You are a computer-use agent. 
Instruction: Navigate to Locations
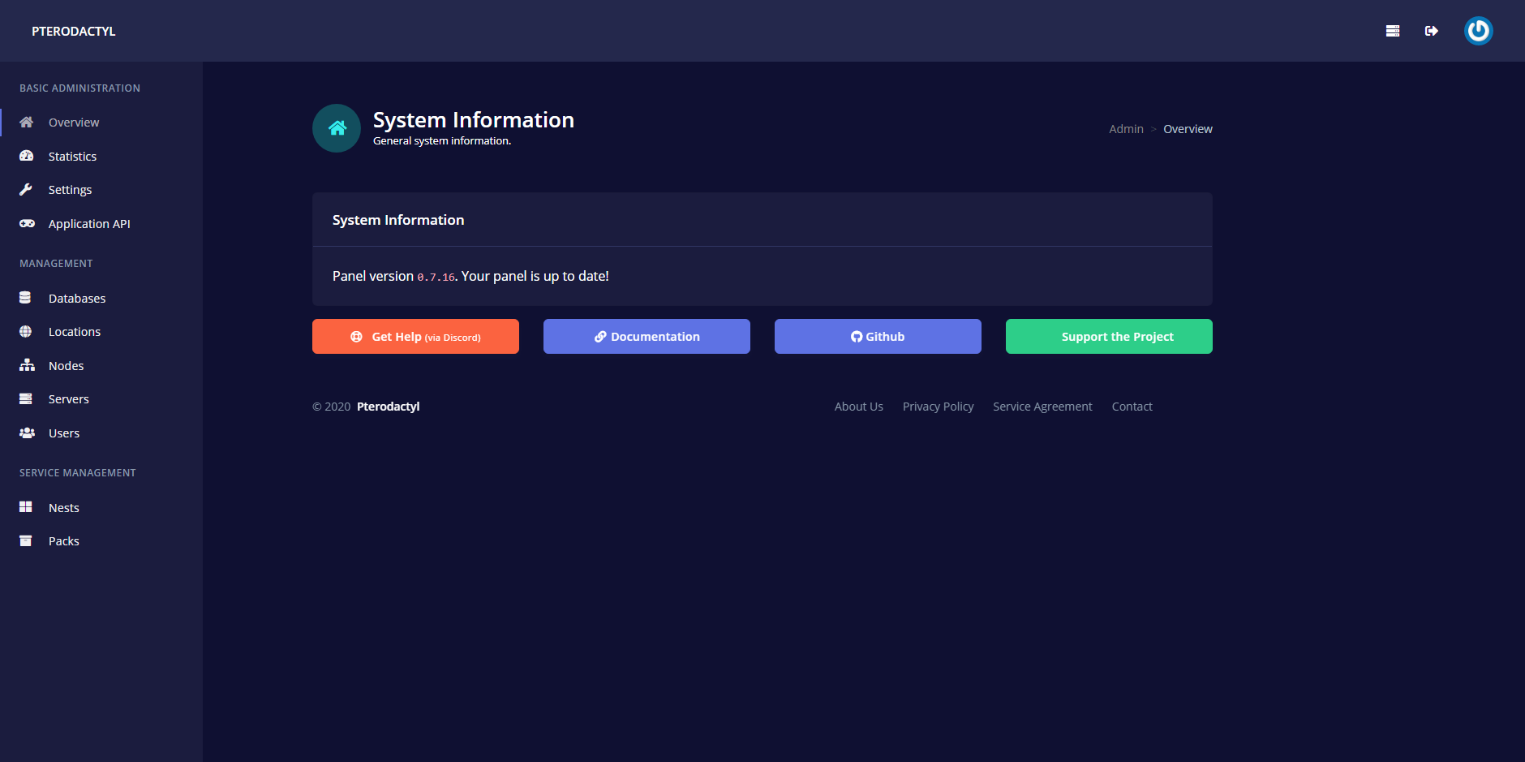101,332
